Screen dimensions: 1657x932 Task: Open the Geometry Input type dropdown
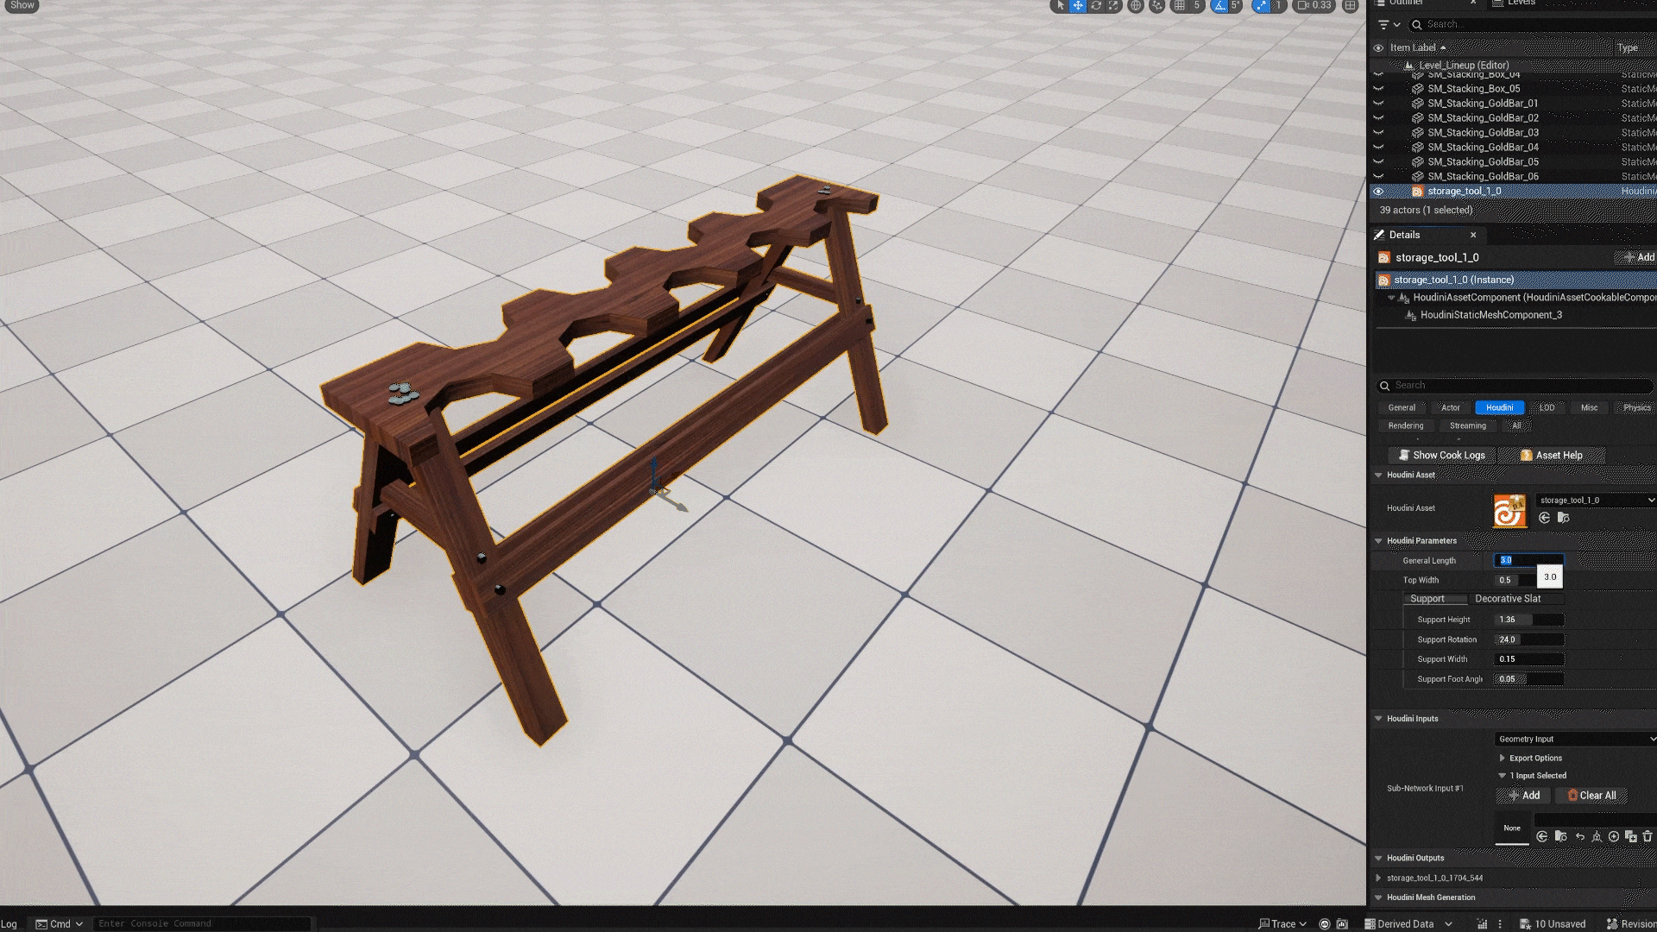coord(1575,739)
